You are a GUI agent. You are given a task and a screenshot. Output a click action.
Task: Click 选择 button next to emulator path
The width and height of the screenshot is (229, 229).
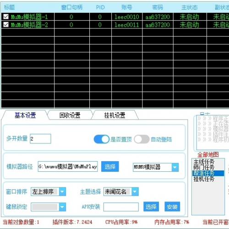pos(110,166)
